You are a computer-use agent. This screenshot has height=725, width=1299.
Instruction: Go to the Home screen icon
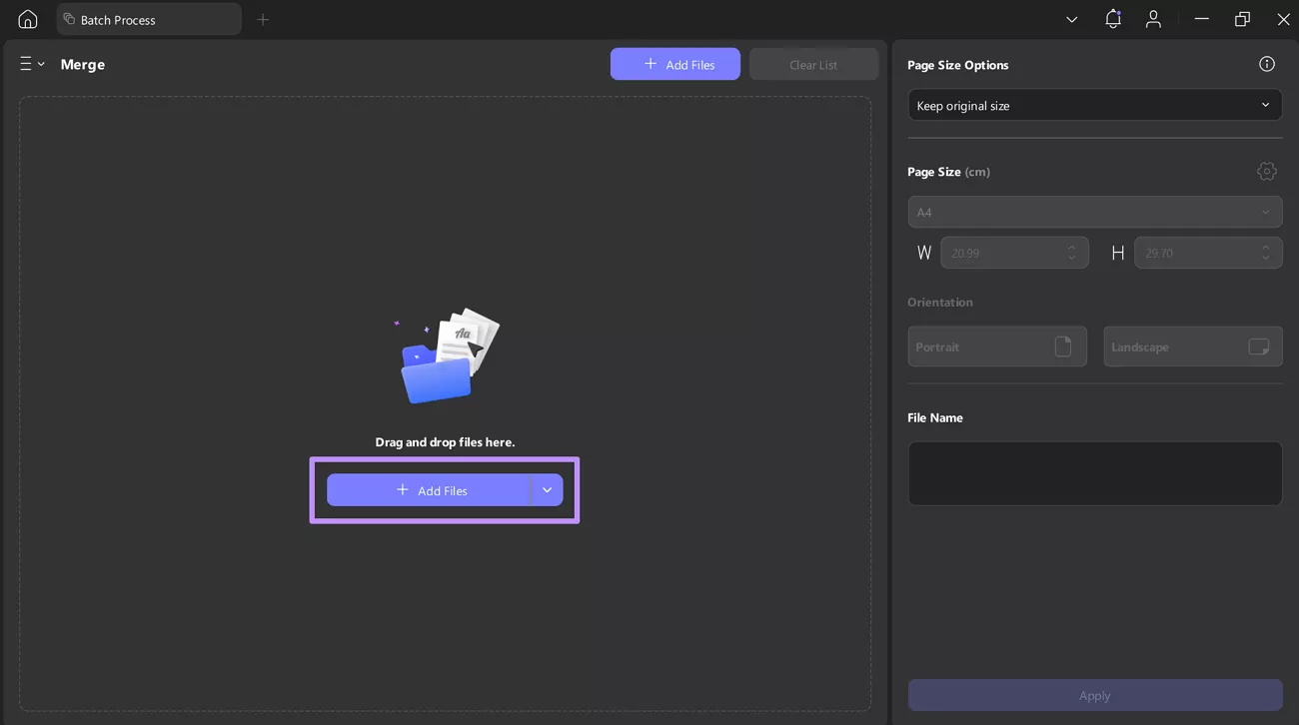pos(28,19)
